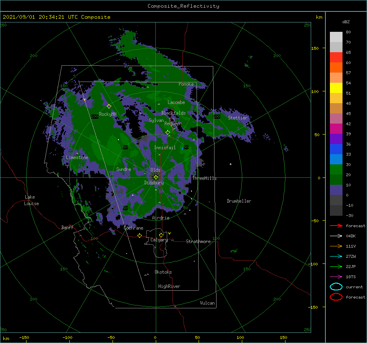Click the Stettler city label
Screen dimensions: 367x343
[x=238, y=118]
